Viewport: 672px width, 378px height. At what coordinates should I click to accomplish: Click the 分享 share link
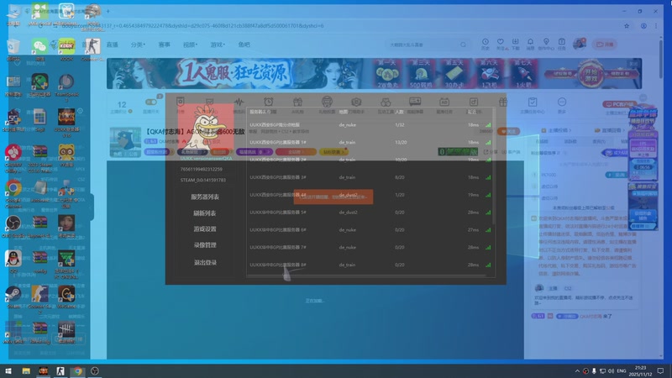pos(491,152)
